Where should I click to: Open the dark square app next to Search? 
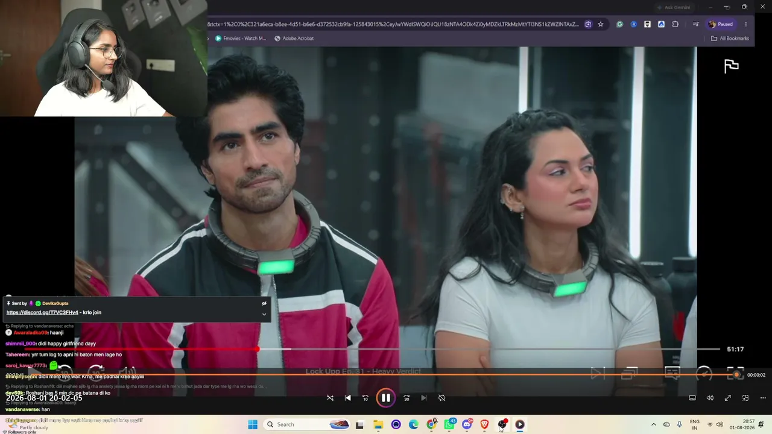[359, 424]
